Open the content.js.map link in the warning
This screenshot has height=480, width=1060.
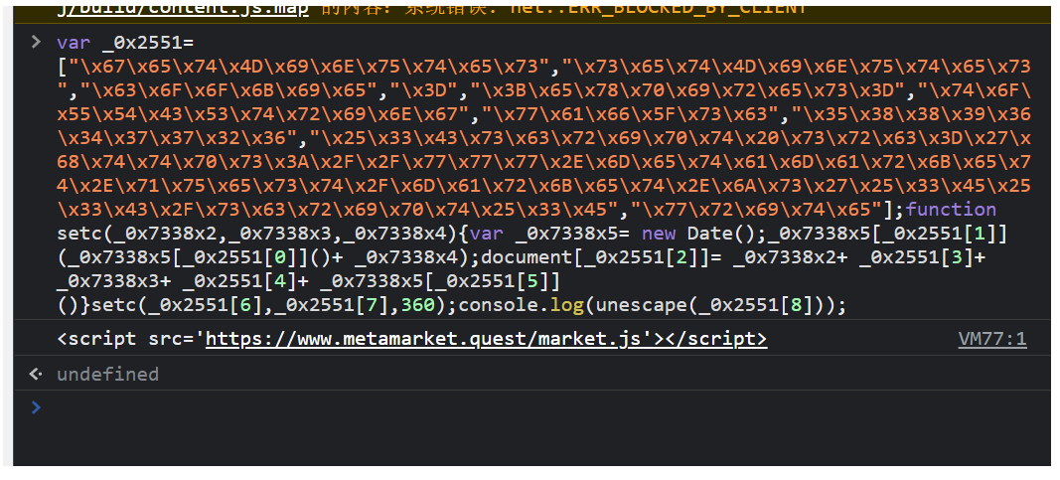point(183,10)
